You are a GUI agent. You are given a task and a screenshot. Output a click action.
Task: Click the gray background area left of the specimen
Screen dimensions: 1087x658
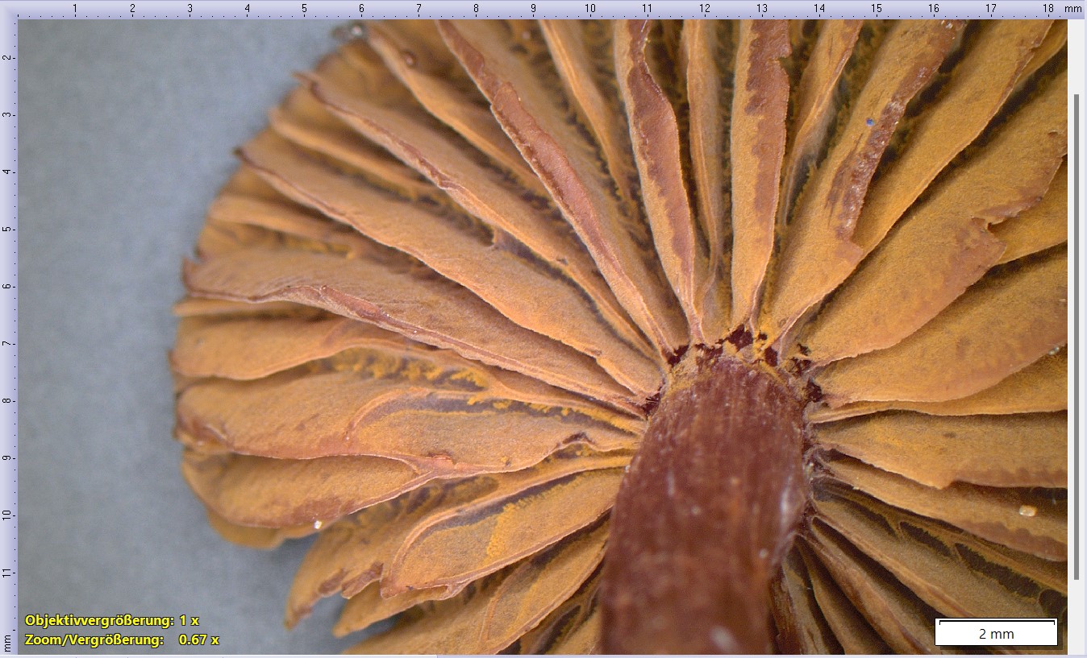[97, 322]
